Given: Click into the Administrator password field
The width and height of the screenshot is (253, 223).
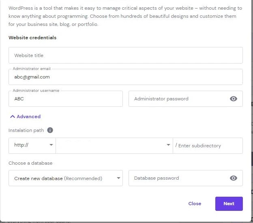Looking at the screenshot, I should 178,99.
